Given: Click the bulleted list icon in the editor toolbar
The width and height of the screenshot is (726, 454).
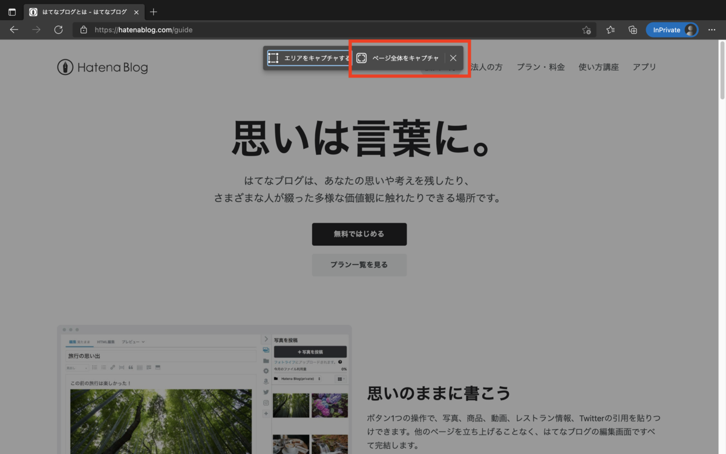Looking at the screenshot, I should pos(94,367).
